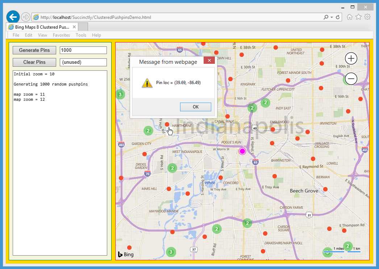Click the magenta pushpin near S Shelby St
Viewport: 379px width, 269px height.
[242, 151]
